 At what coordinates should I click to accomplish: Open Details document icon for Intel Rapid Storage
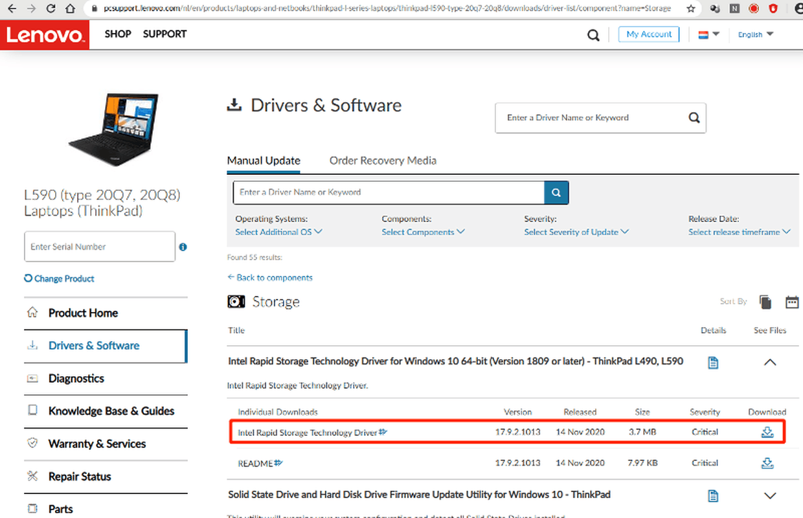pyautogui.click(x=713, y=363)
